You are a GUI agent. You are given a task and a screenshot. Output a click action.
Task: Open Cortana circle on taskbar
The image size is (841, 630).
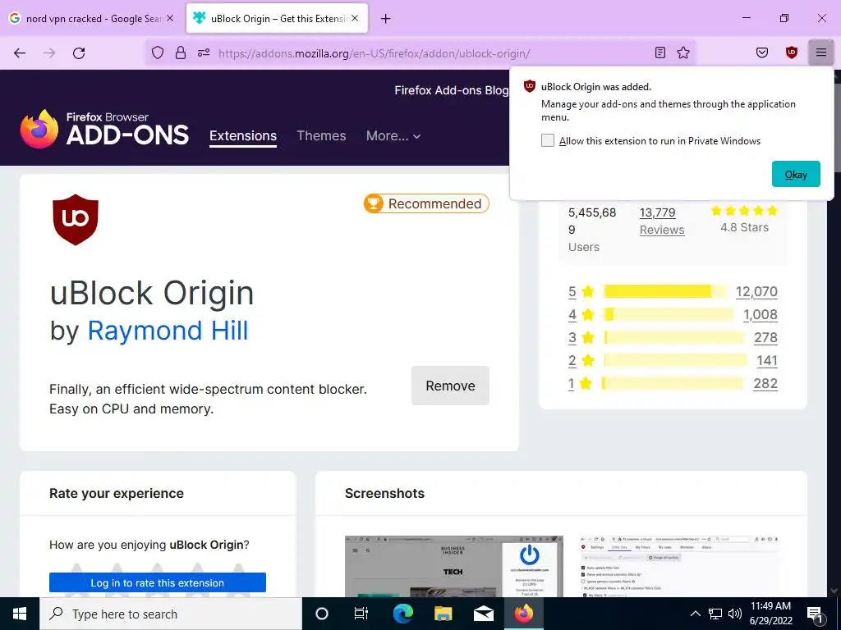322,614
